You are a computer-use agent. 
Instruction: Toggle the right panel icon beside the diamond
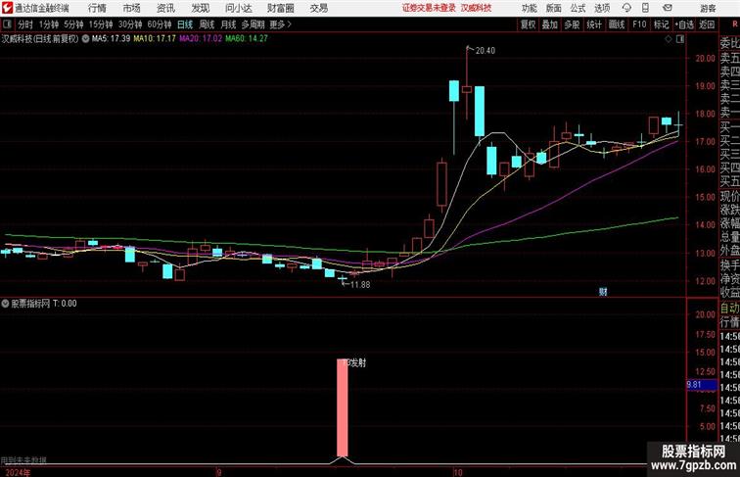point(680,39)
